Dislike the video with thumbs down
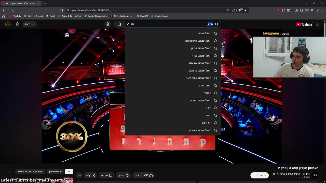 click(x=137, y=175)
